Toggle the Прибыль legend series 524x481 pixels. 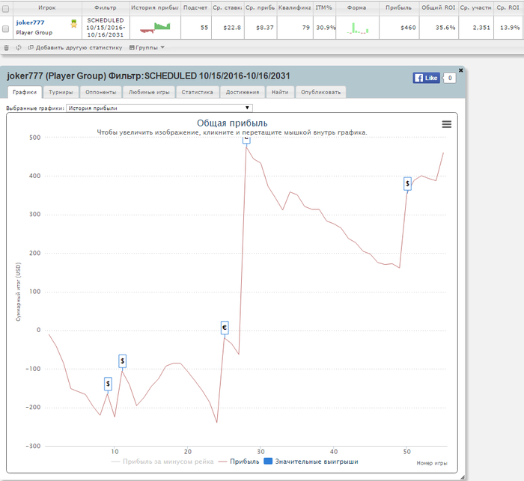(x=239, y=462)
